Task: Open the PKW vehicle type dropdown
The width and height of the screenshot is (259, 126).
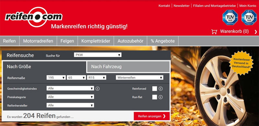Action: tap(98, 55)
